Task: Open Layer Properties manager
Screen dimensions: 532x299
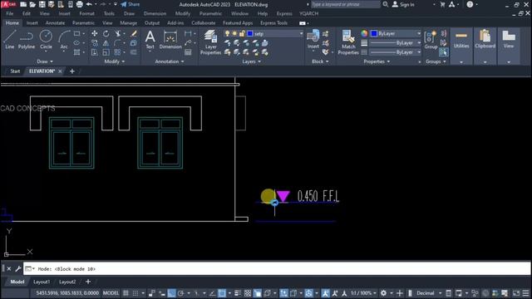Action: 210,42
